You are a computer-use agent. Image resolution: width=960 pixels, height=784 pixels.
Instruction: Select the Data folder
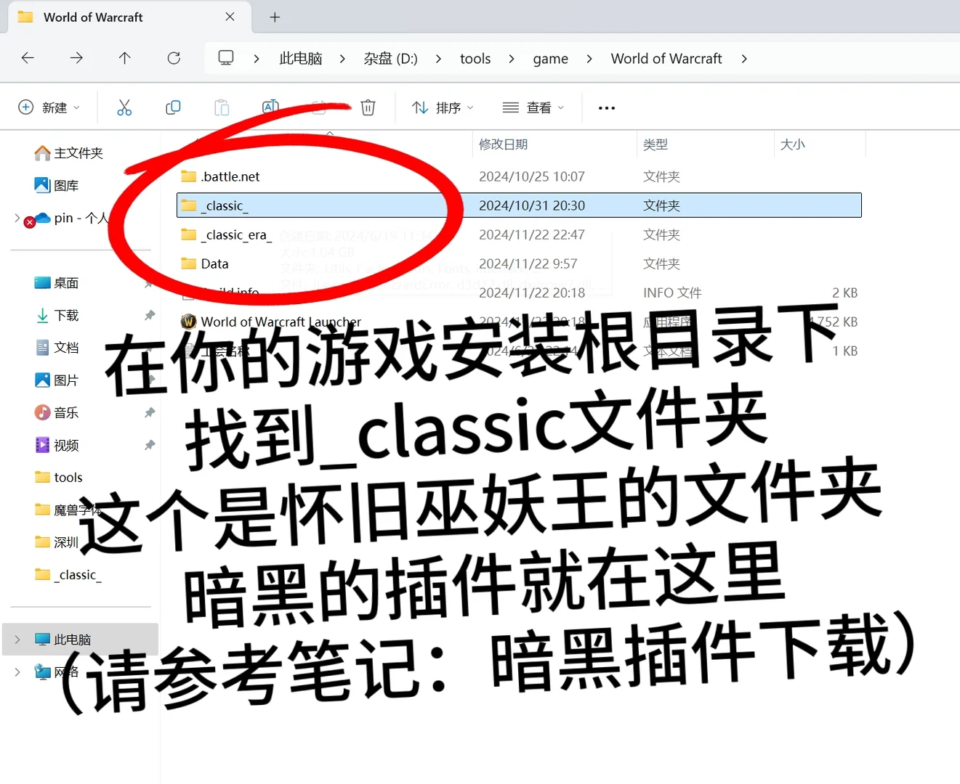[205, 264]
